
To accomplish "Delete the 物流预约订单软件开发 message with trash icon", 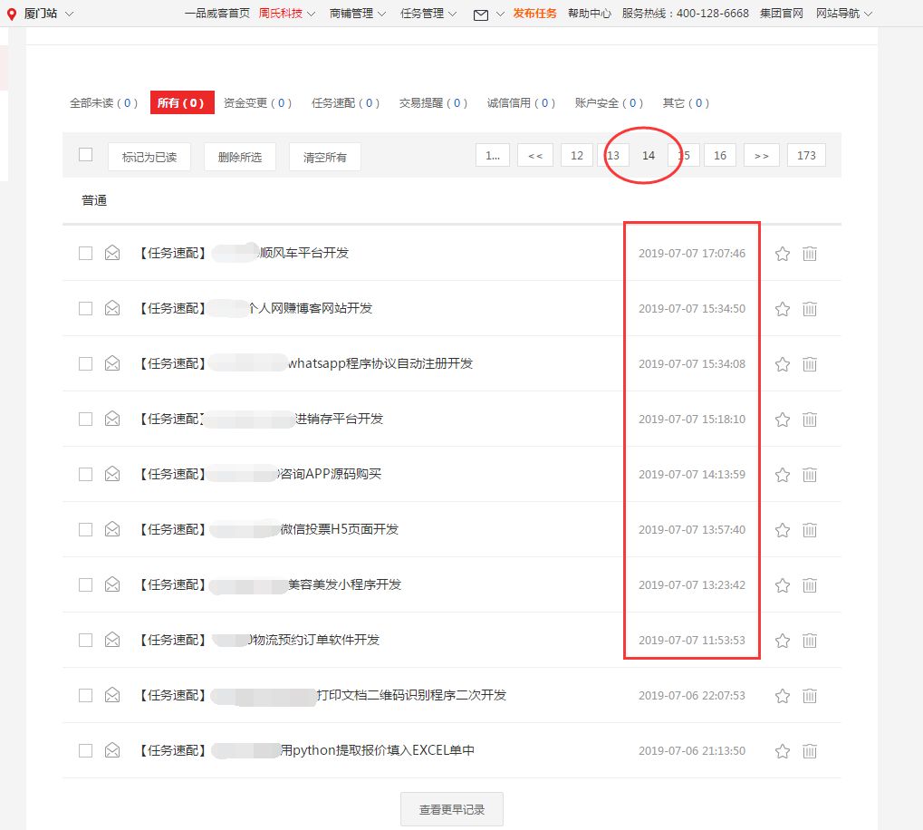I will [809, 640].
